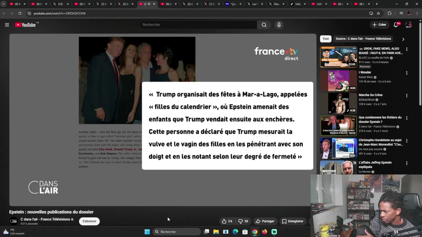The height and width of the screenshot is (237, 422).
Task: Open options for "Que contiennent les fichiers" video
Action: [407, 118]
